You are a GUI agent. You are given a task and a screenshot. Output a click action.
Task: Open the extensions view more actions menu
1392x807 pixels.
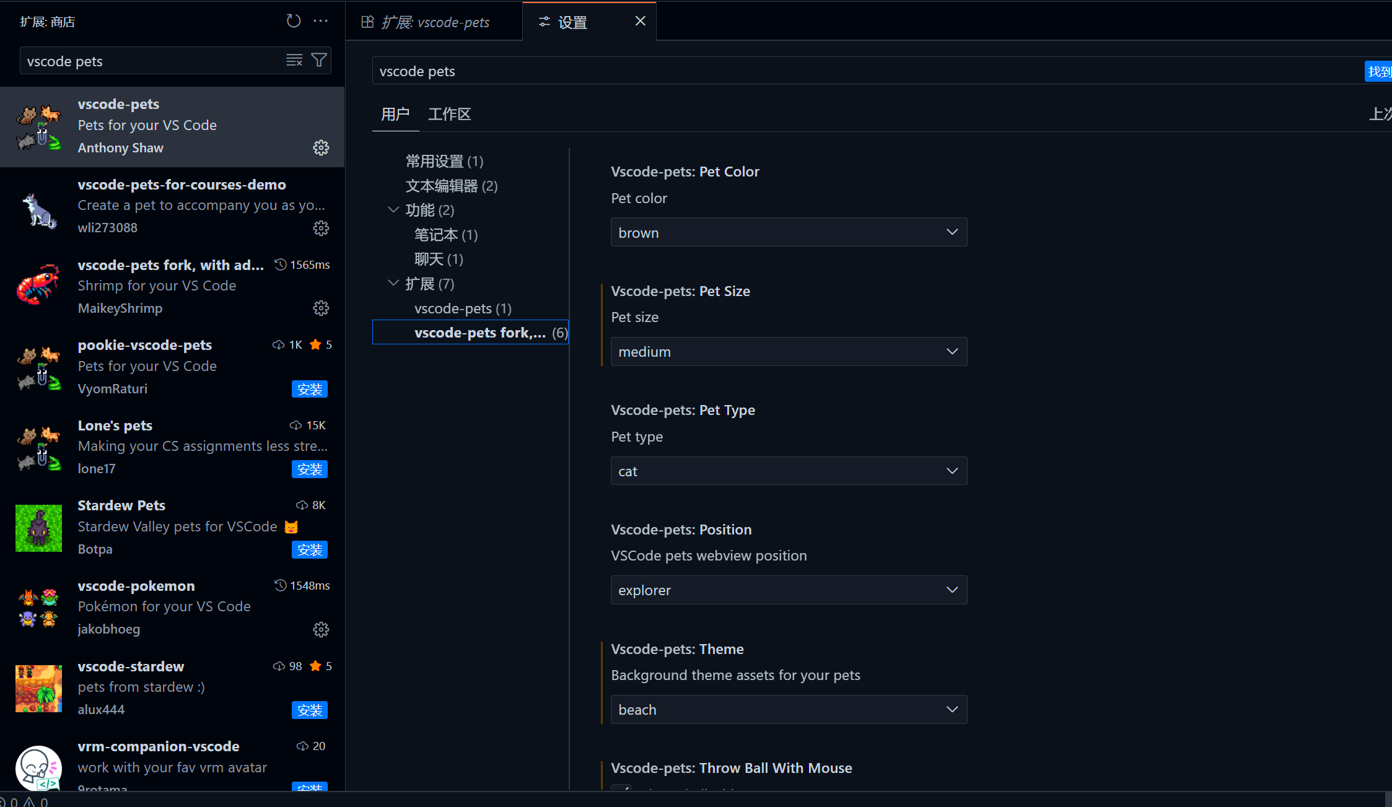(321, 21)
